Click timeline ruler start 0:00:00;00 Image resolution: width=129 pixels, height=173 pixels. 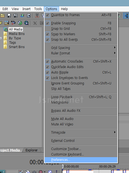[x=71, y=166]
